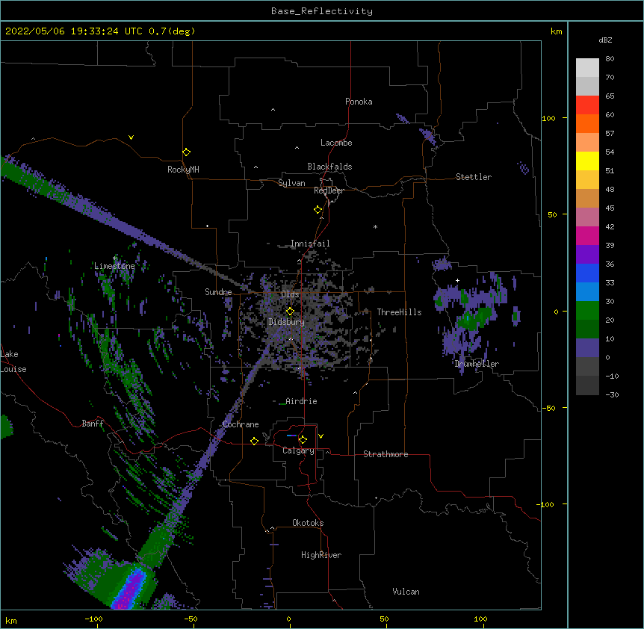Select the yellow v marker northeast of Calgary
The height and width of the screenshot is (629, 644).
tap(321, 436)
